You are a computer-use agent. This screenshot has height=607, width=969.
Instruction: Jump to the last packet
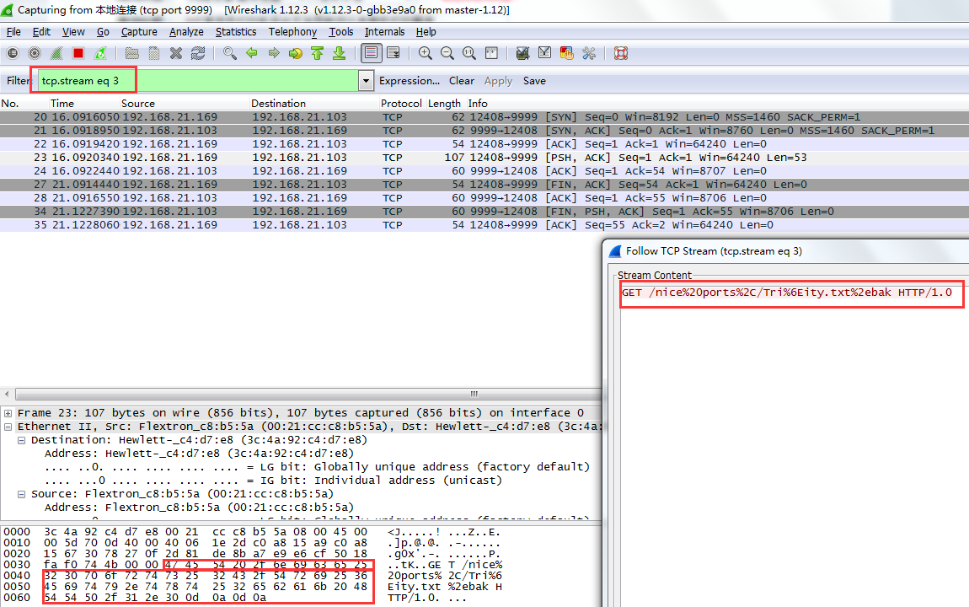tap(340, 54)
